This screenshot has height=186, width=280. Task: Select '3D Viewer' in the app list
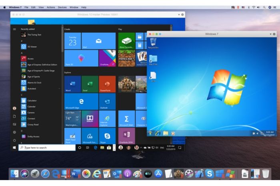[x=40, y=47]
